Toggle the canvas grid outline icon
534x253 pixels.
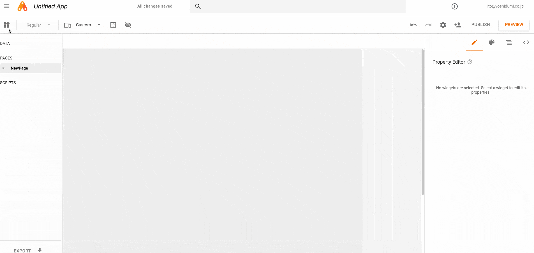(113, 25)
